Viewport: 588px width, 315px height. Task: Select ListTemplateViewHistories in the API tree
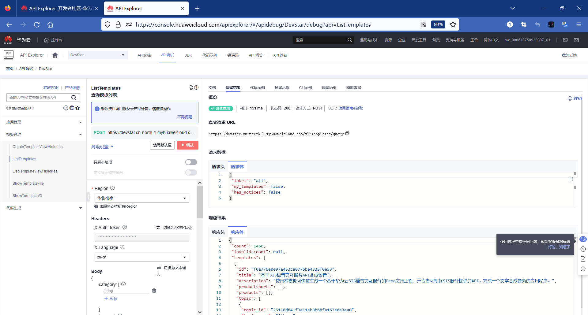pyautogui.click(x=35, y=171)
